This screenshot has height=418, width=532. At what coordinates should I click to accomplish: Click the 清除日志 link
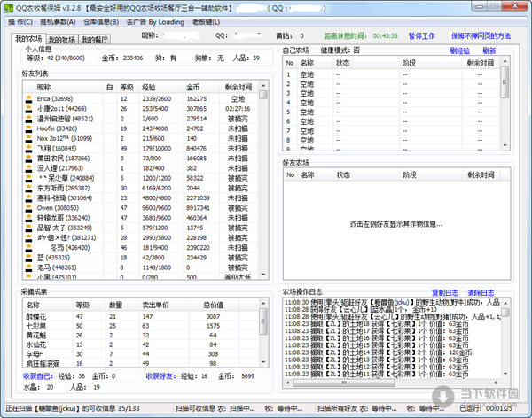point(480,292)
